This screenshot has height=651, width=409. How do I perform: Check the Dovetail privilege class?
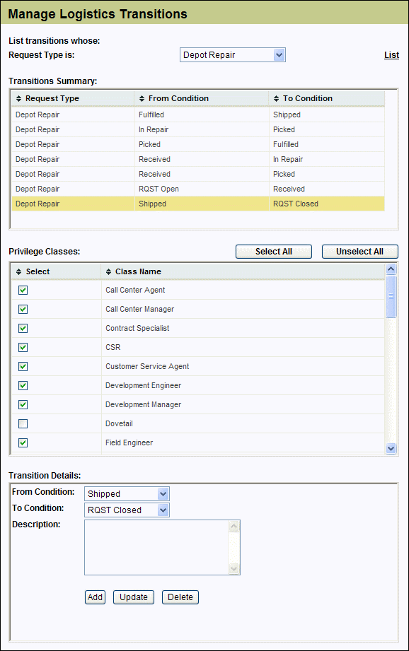[x=23, y=423]
